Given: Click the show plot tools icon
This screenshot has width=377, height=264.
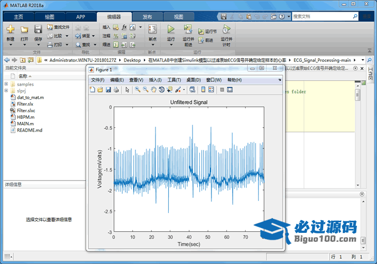Looking at the screenshot, I should (x=230, y=90).
